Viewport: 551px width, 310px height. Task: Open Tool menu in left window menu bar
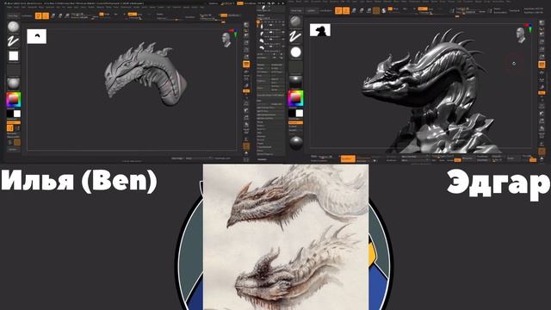point(169,7)
